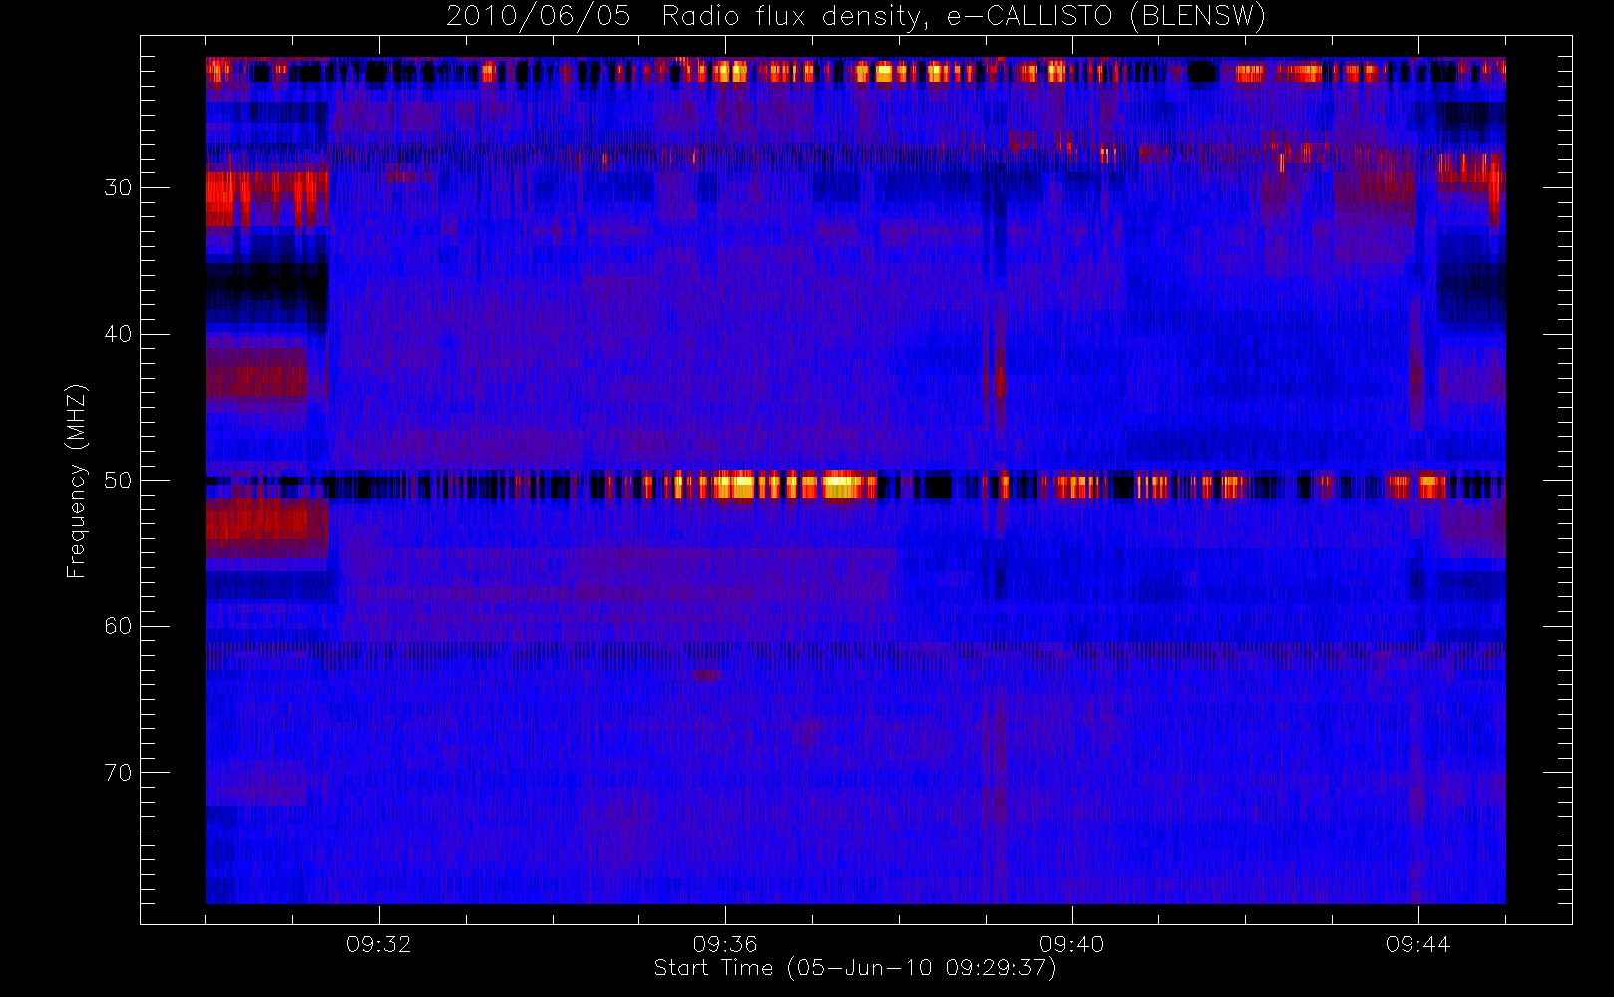1614x997 pixels.
Task: Click the 'Frequency (MHZ)' axis label
Action: [x=76, y=481]
